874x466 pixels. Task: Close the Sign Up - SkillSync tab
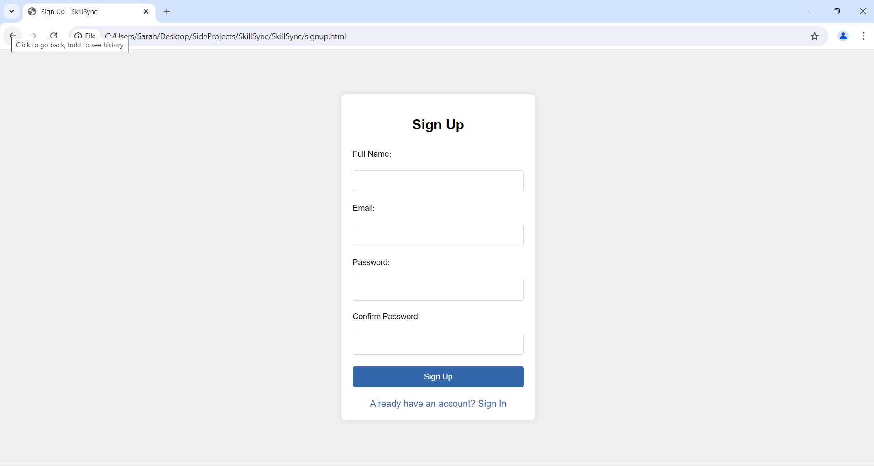(146, 11)
